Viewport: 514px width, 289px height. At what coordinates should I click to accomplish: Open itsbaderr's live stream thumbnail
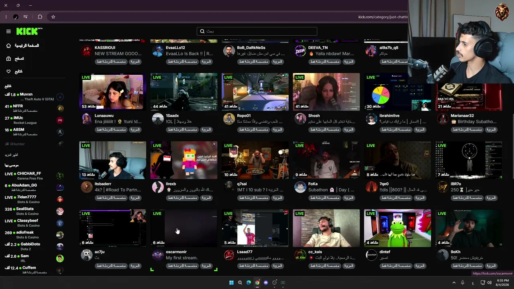pos(113,160)
